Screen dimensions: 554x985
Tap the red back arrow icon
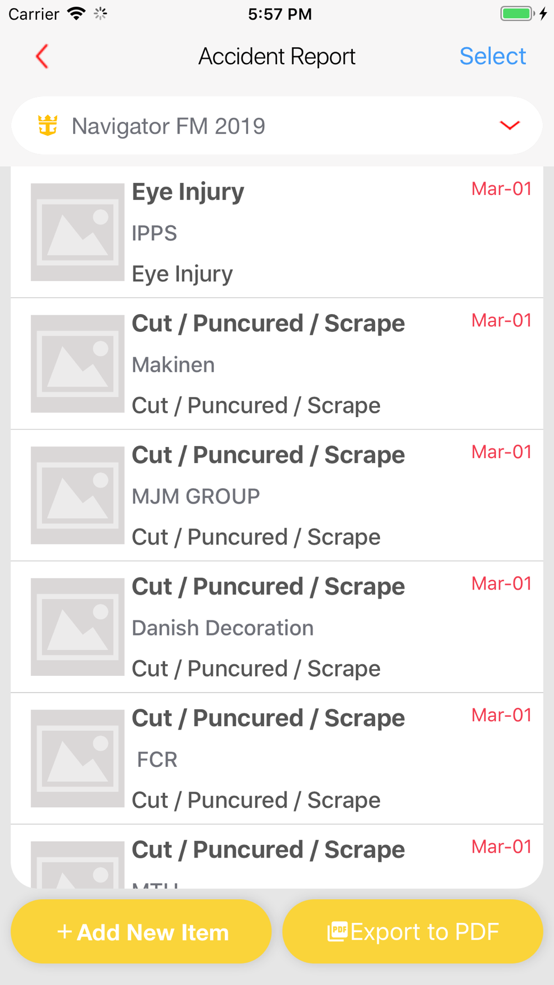pos(42,57)
